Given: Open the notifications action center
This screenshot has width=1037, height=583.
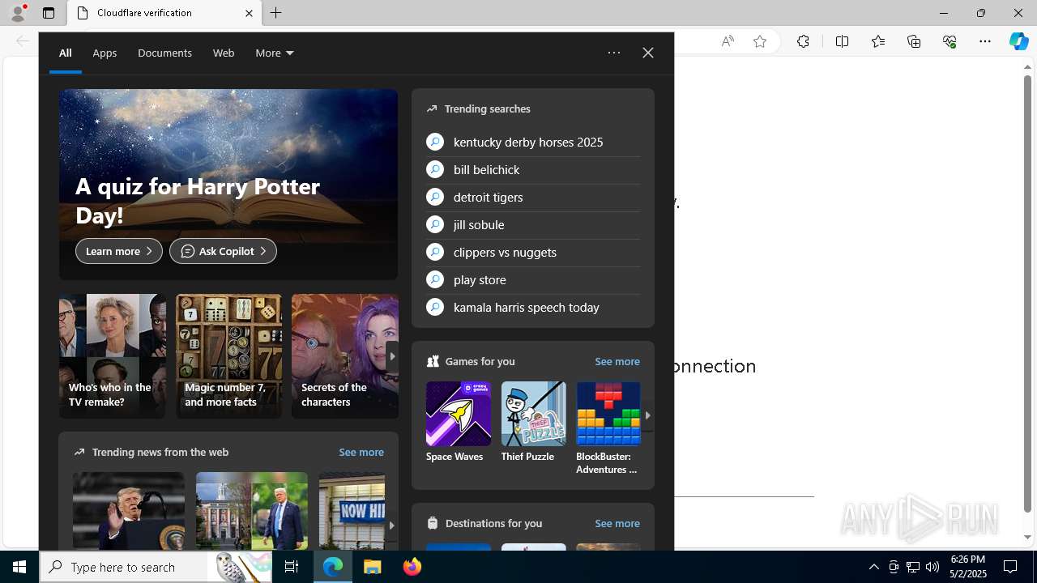Looking at the screenshot, I should point(1010,567).
